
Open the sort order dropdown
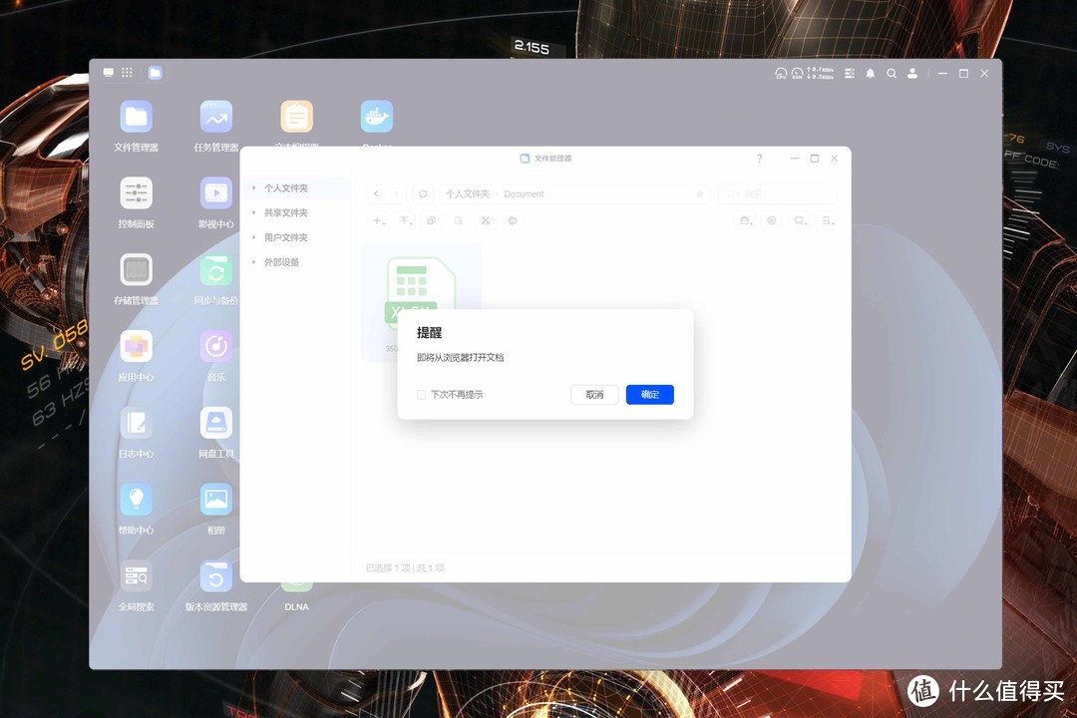(x=828, y=220)
